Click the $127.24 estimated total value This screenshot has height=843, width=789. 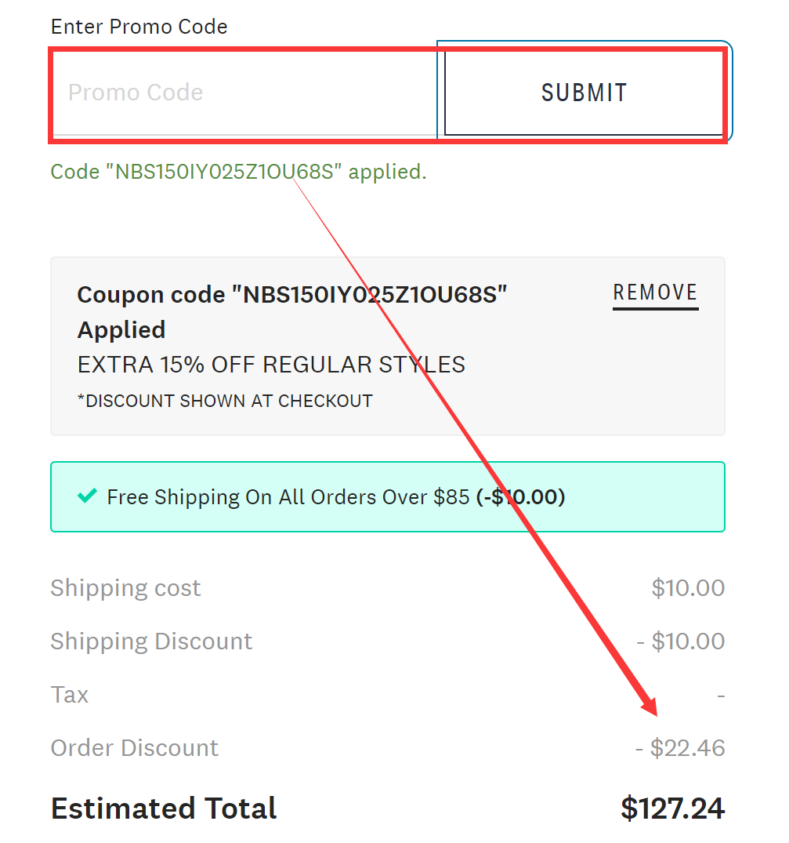[671, 808]
